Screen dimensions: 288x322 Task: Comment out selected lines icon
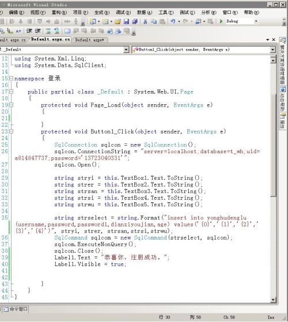click(x=48, y=31)
